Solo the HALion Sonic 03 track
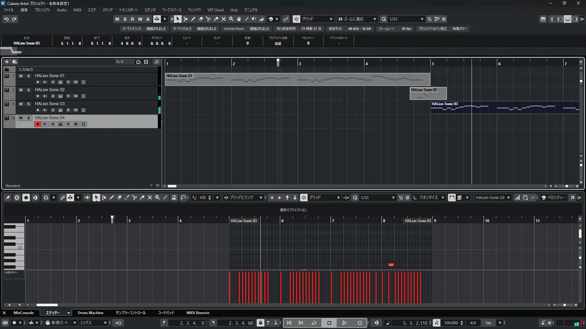 pos(28,104)
